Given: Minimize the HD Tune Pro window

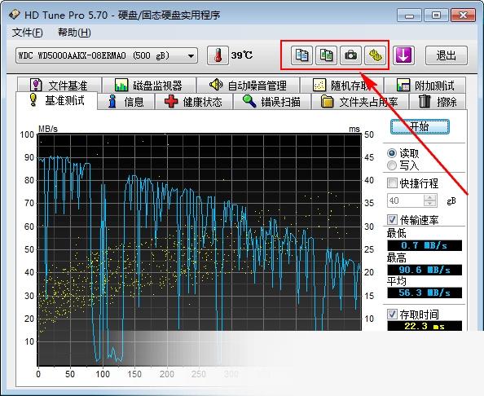Looking at the screenshot, I should (409, 15).
